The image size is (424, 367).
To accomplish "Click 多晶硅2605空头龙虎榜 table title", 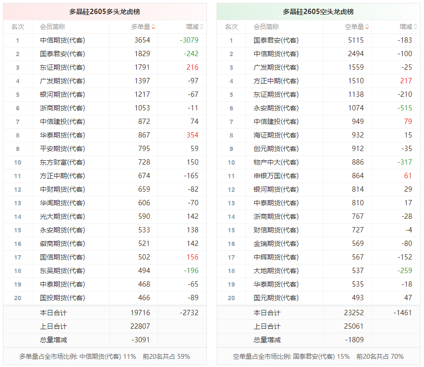I will [318, 12].
